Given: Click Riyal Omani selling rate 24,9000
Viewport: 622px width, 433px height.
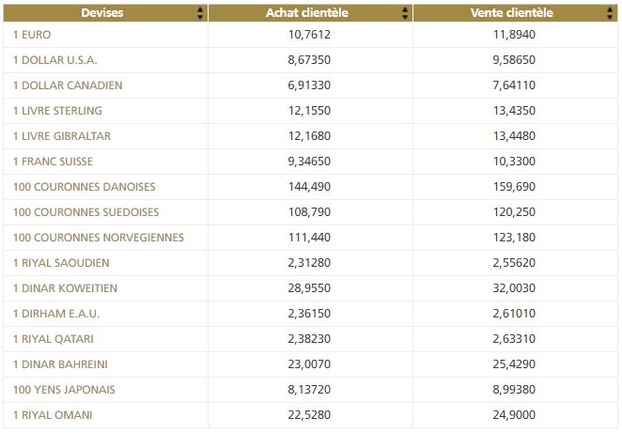Looking at the screenshot, I should (x=515, y=415).
